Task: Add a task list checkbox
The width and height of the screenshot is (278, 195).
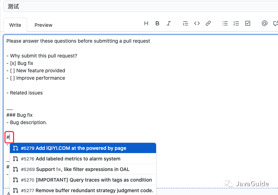Action: 248,23
